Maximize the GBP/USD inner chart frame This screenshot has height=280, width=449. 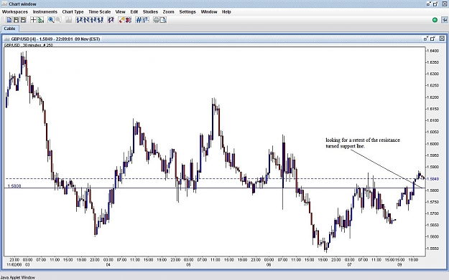[x=432, y=39]
